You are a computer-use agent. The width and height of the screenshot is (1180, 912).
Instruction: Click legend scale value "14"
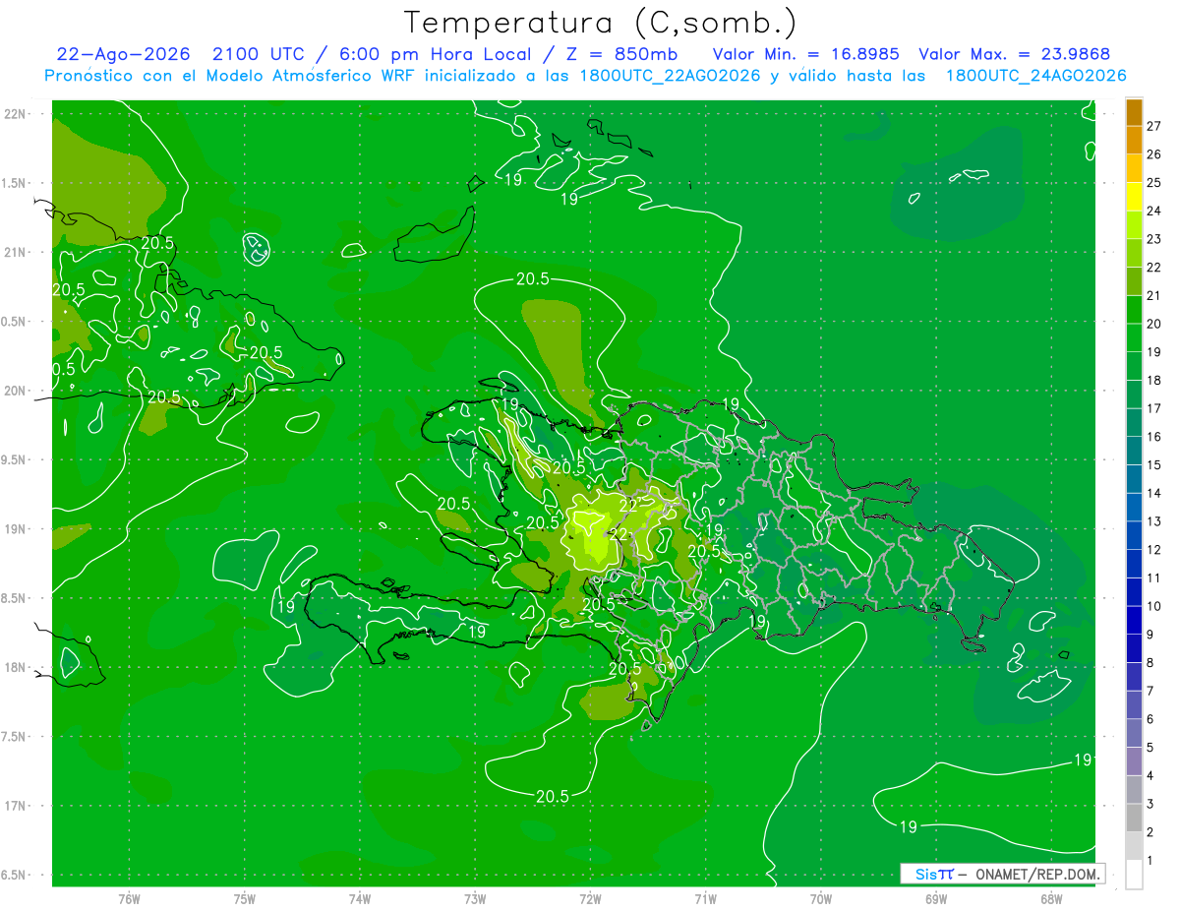1153,493
